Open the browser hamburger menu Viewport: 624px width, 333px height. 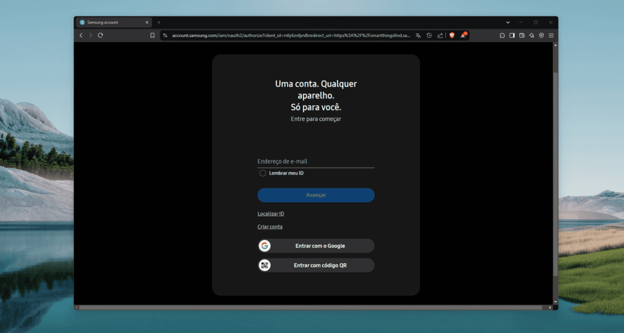click(551, 35)
